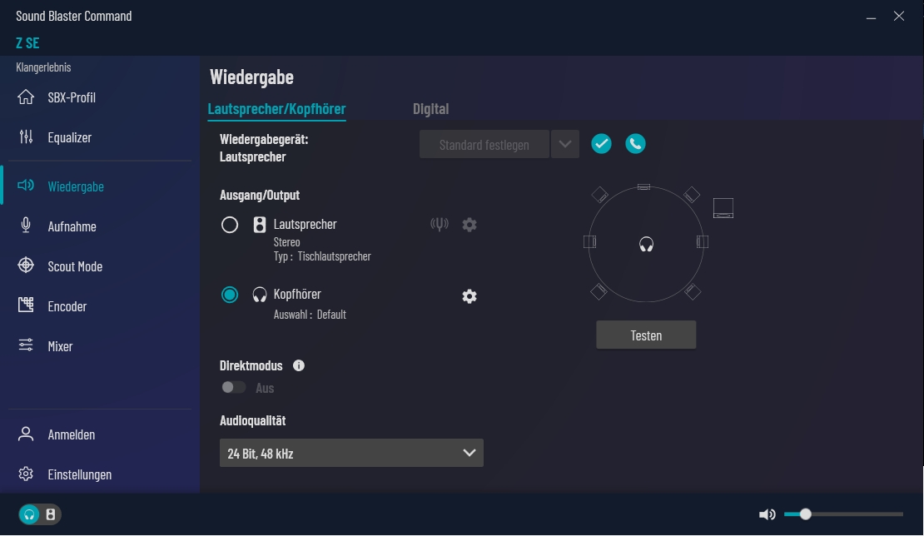Screen dimensions: 924x536
Task: Adjust the master volume slider
Action: click(x=843, y=514)
